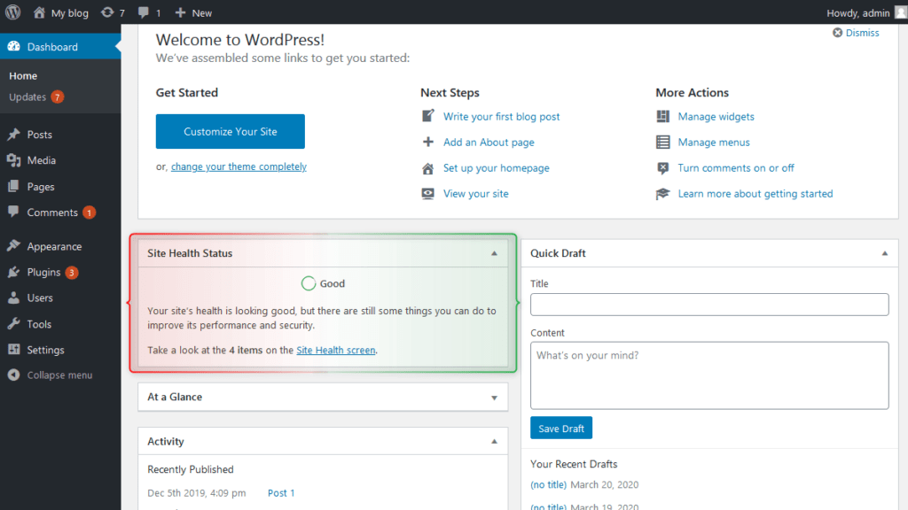Screen dimensions: 908x510
Task: Collapse the Quick Draft panel
Action: click(x=885, y=253)
